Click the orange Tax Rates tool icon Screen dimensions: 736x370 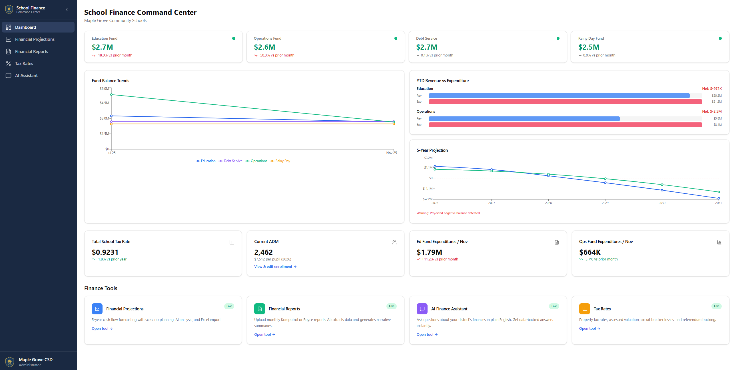(x=584, y=309)
